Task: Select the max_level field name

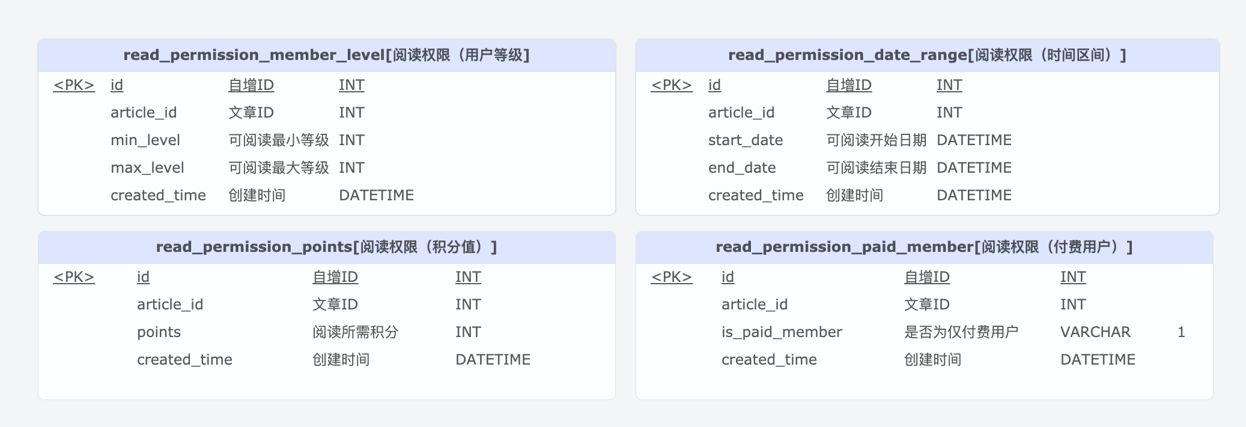Action: [x=147, y=168]
